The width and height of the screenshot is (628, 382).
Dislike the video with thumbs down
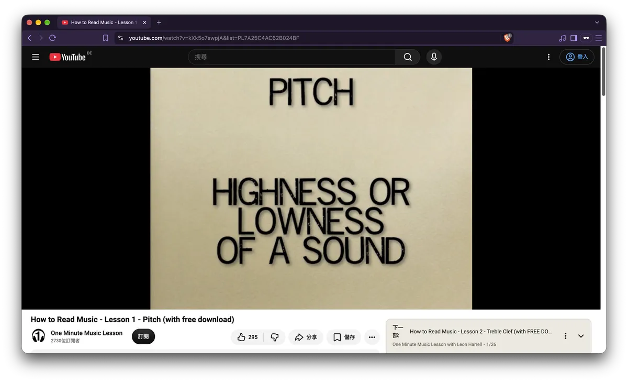tap(275, 337)
